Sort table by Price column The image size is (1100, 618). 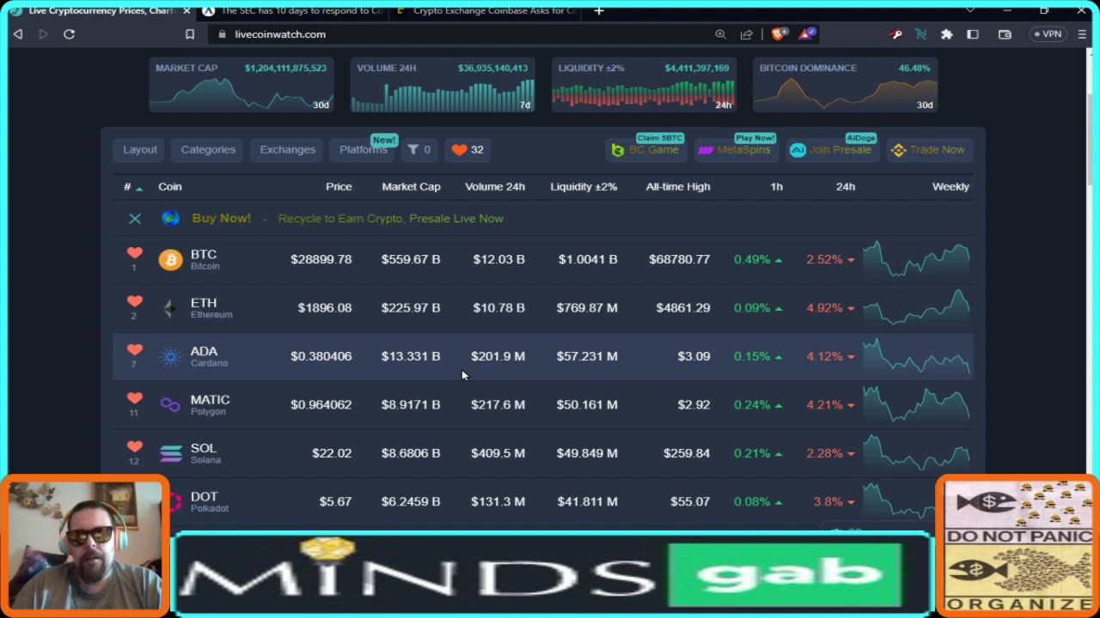[x=339, y=186]
